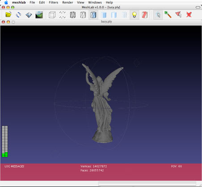Screen dimensions: 202x187
Task: Toggle the light bulb lighting button
Action: (135, 15)
